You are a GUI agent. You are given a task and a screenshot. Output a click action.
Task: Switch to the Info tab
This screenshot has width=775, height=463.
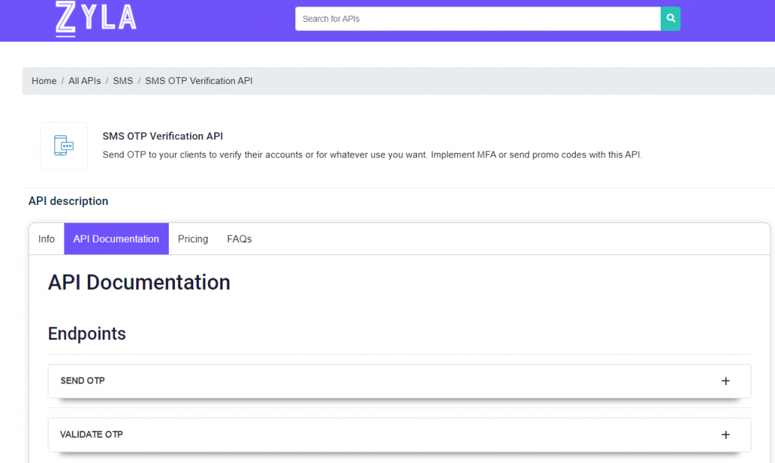46,239
